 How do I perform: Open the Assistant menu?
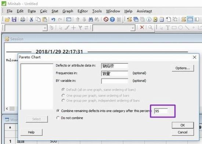click(144, 11)
